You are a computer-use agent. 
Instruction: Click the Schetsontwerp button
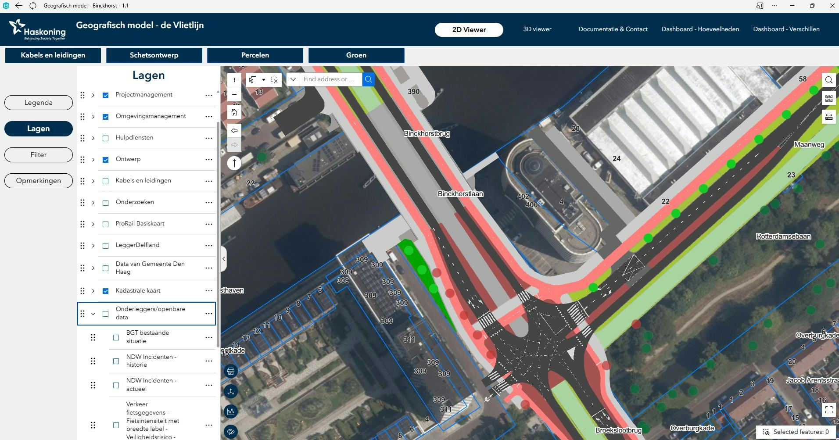click(154, 55)
